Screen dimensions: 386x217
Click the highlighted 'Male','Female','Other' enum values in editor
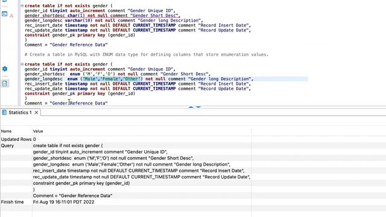pyautogui.click(x=111, y=79)
